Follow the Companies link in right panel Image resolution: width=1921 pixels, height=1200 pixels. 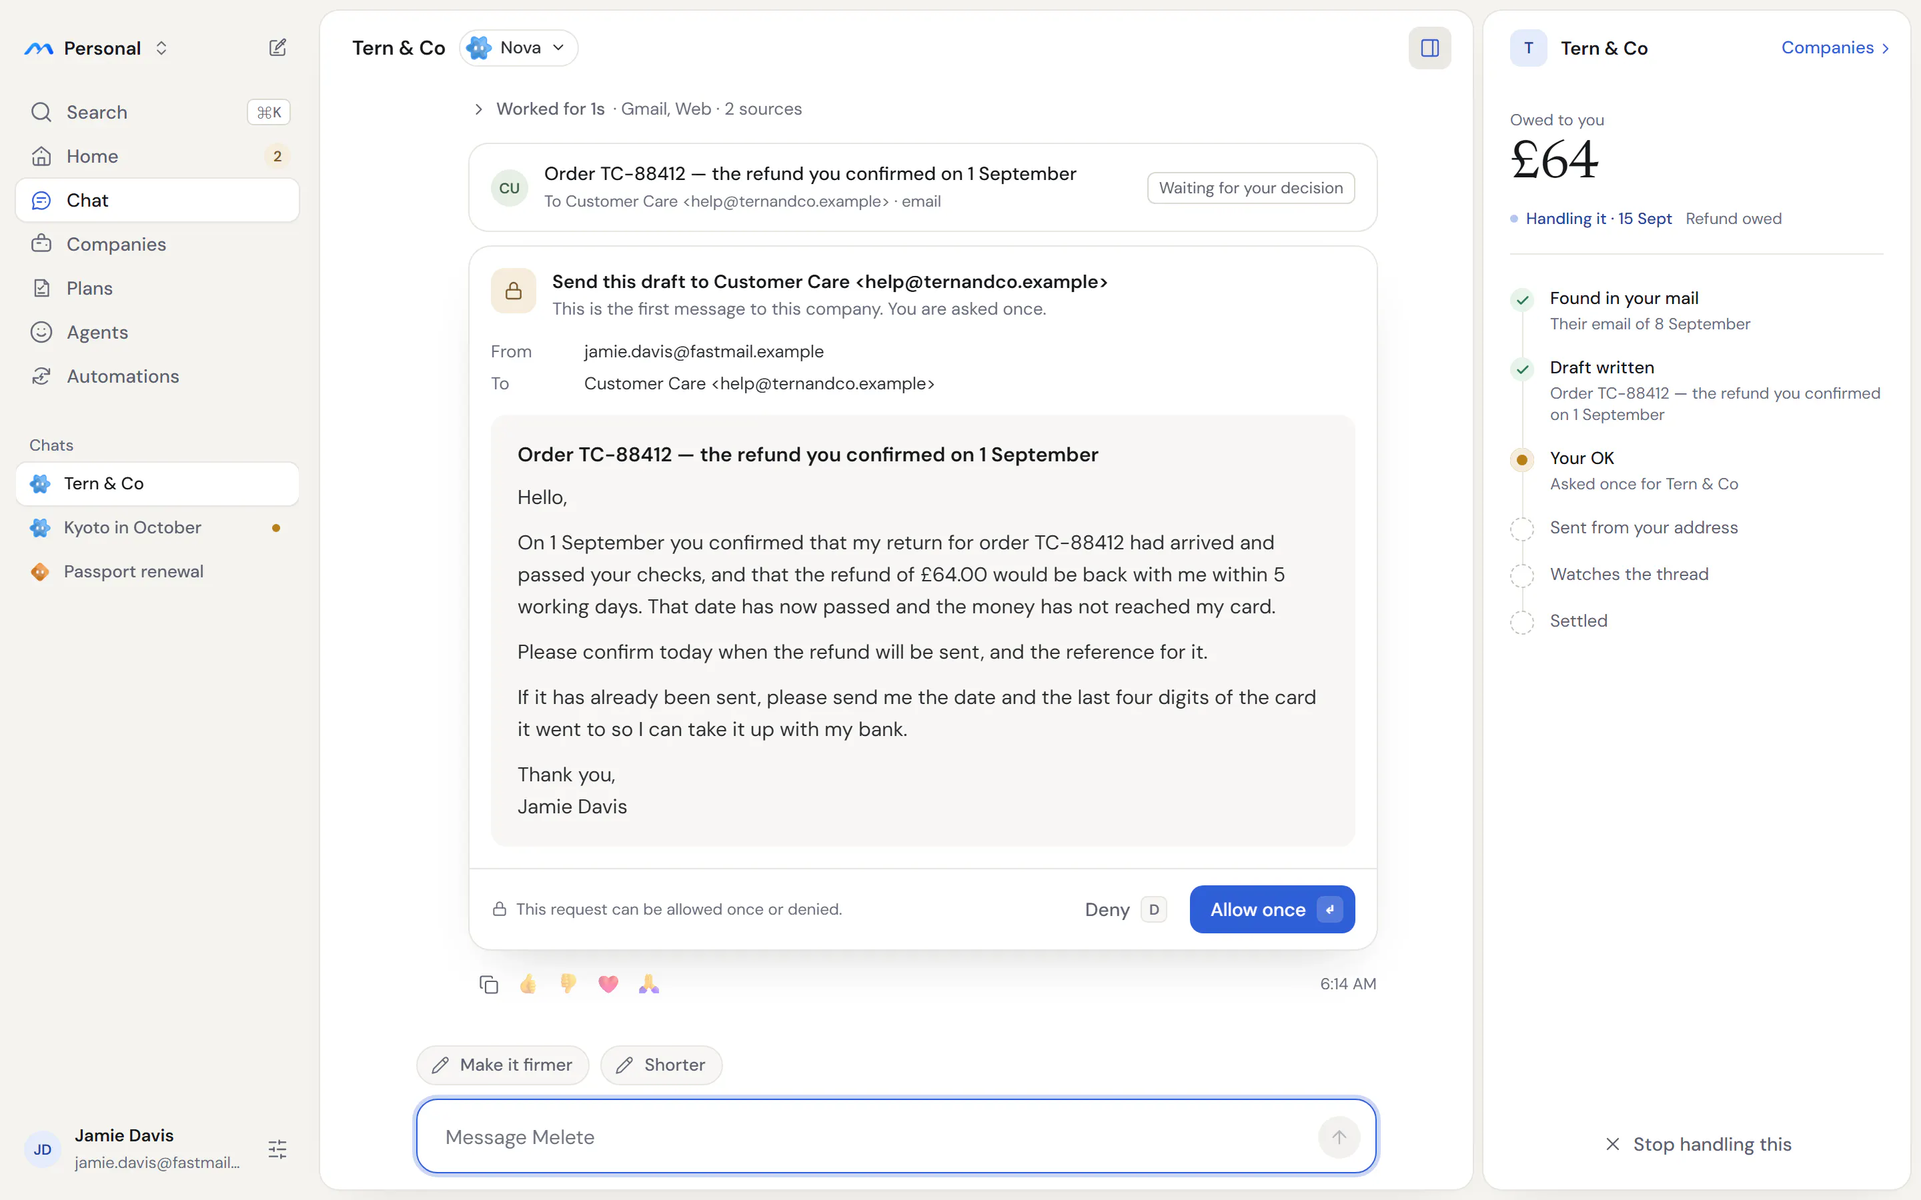1834,47
